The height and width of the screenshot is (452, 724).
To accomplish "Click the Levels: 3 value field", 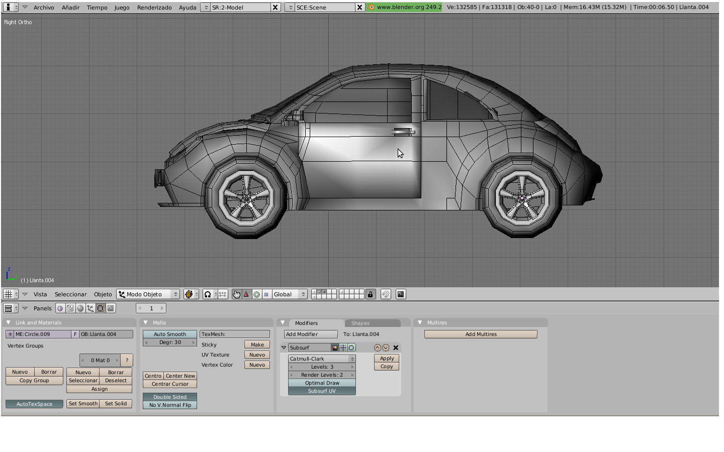I will pos(322,367).
